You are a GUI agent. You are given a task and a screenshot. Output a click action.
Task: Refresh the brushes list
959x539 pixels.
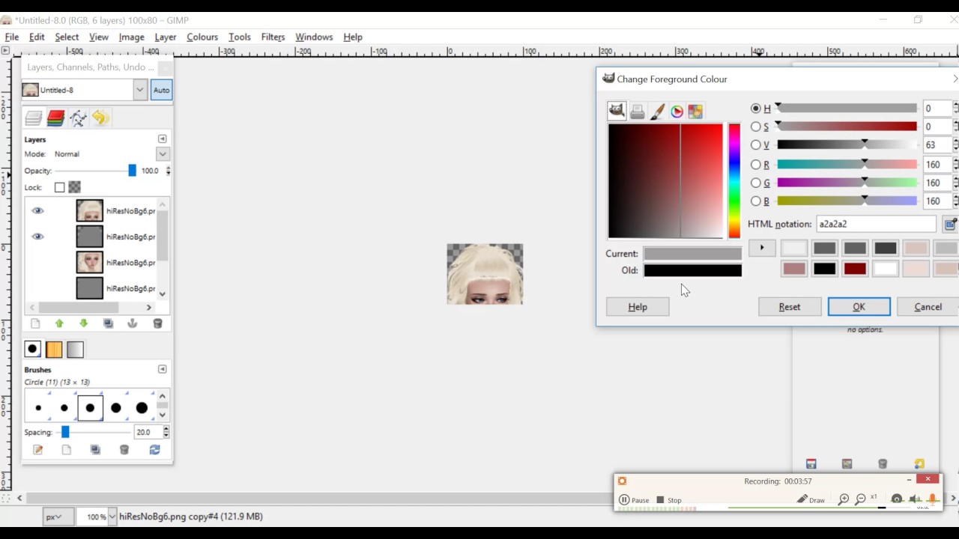pos(154,449)
